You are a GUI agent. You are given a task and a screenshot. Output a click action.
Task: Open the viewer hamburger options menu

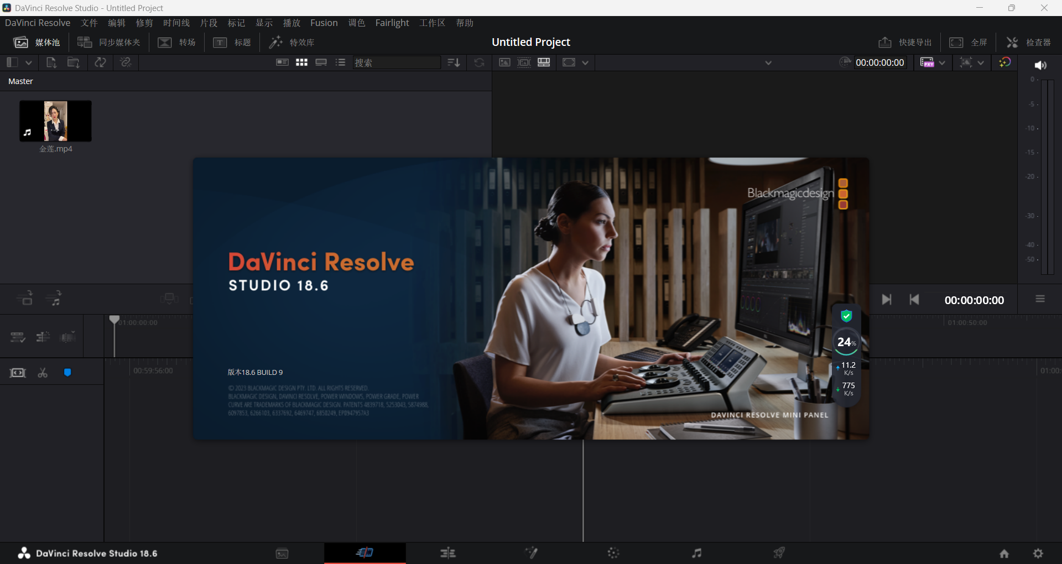tap(1040, 299)
